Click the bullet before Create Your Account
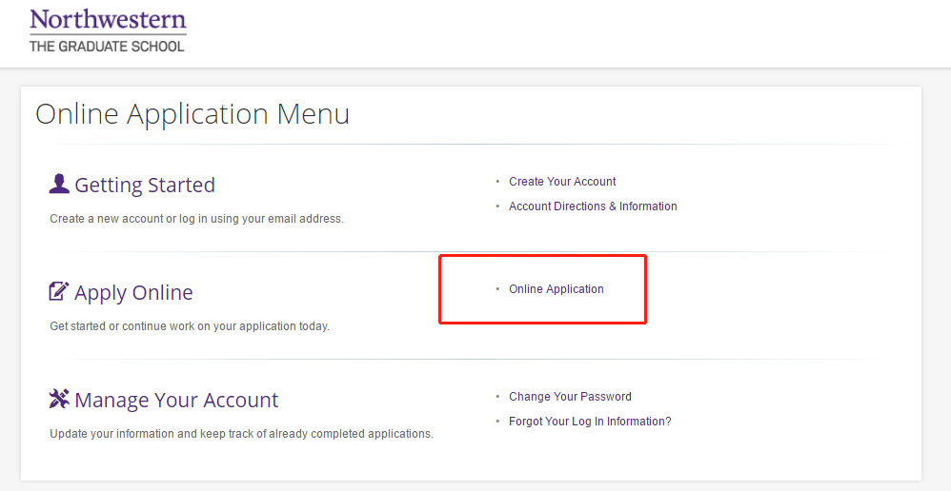 497,182
